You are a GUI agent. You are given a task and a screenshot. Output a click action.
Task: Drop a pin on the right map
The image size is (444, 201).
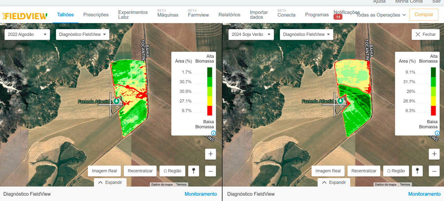tap(418, 171)
